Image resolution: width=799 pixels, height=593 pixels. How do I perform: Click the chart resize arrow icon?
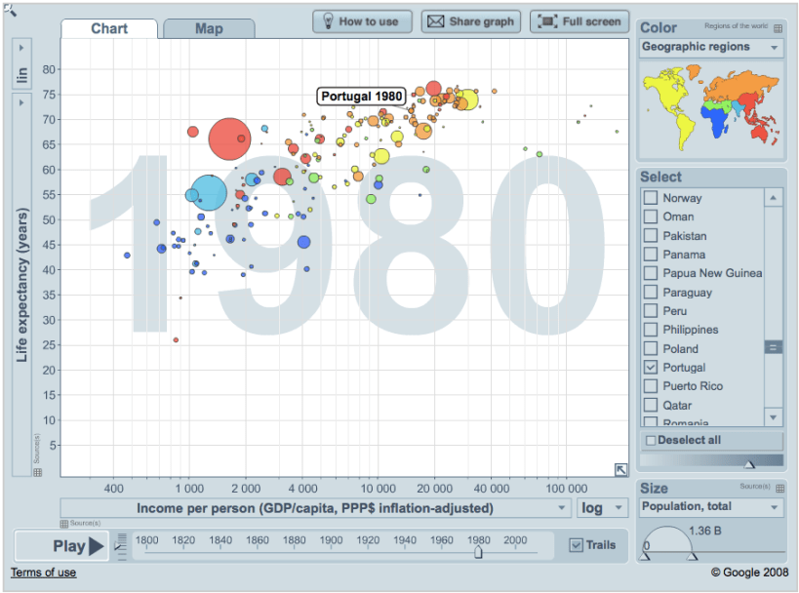pos(620,470)
